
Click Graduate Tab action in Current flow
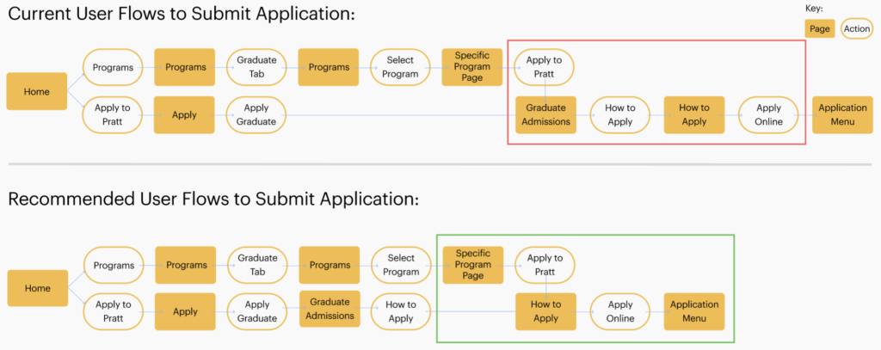pos(256,67)
